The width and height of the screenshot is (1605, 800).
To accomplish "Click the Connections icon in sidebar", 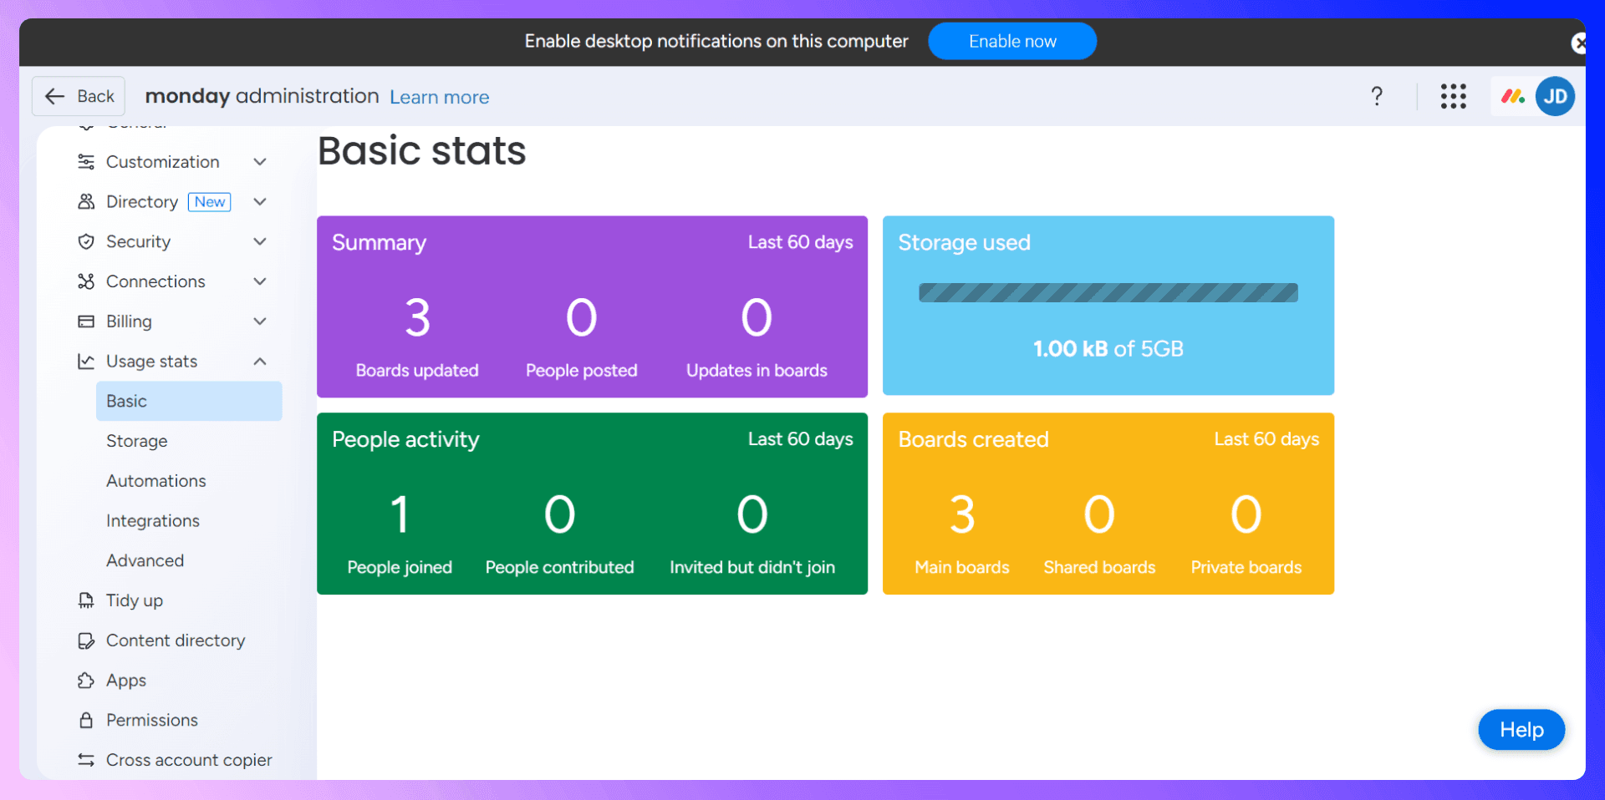I will click(x=86, y=281).
